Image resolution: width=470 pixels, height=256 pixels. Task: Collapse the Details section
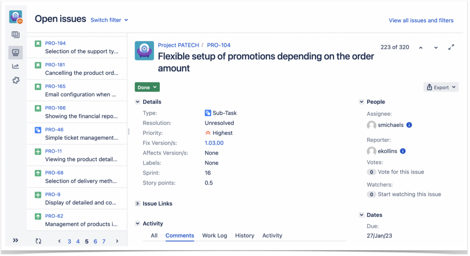(x=138, y=102)
